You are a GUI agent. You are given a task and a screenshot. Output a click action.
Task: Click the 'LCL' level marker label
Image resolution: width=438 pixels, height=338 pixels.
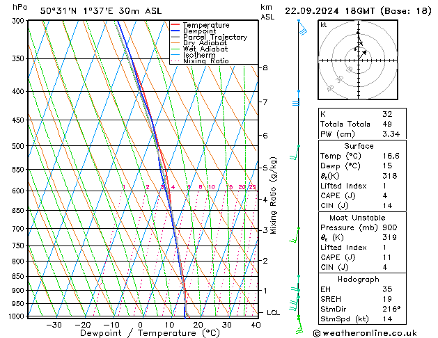(273, 313)
